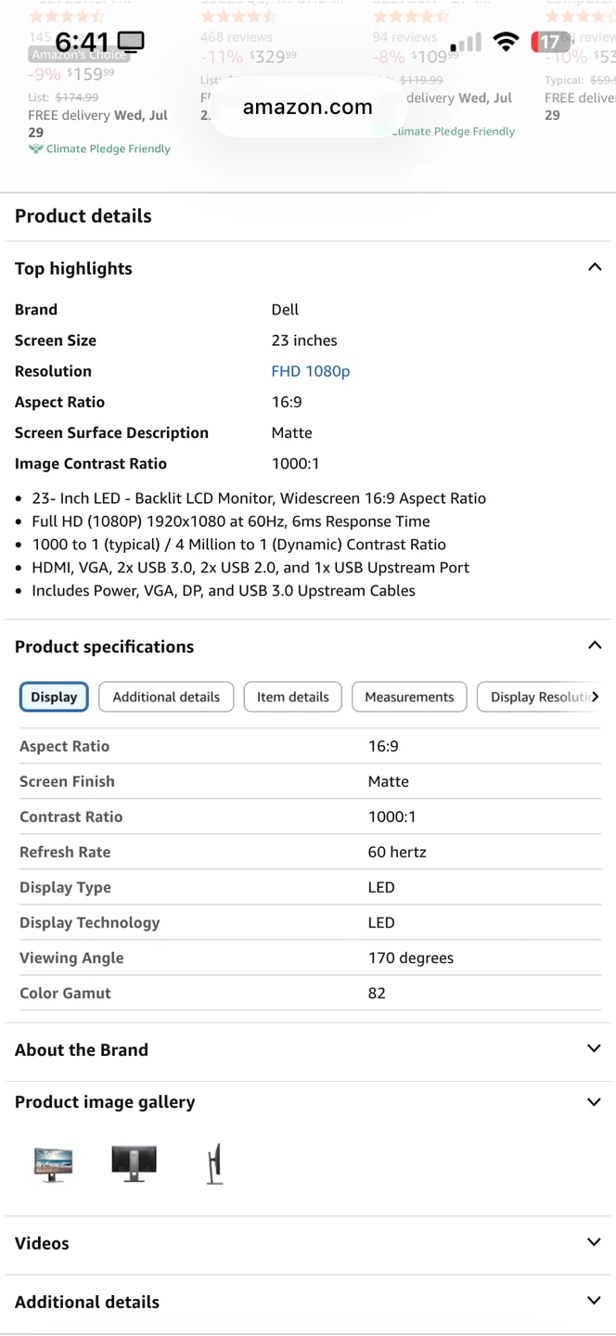Tap the Wi-Fi status icon
This screenshot has height=1336, width=616.
coord(506,42)
